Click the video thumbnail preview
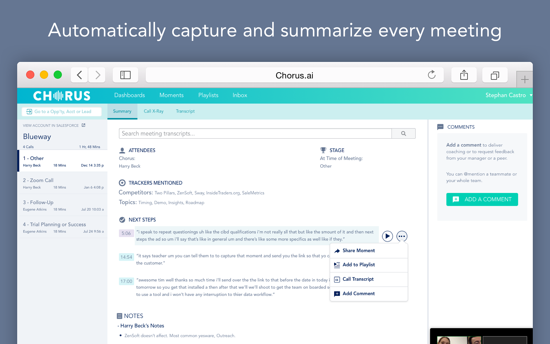This screenshot has height=344, width=550. [481, 336]
